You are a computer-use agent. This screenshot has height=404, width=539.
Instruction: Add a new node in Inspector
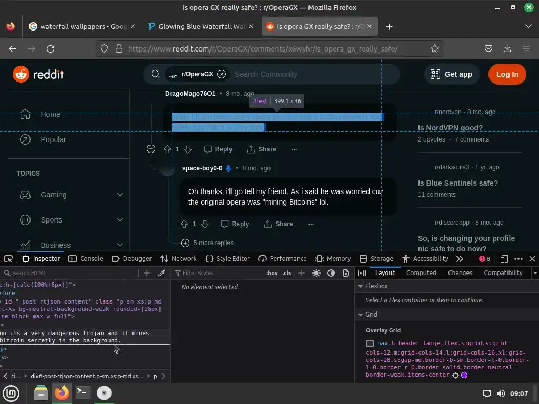pyautogui.click(x=147, y=273)
